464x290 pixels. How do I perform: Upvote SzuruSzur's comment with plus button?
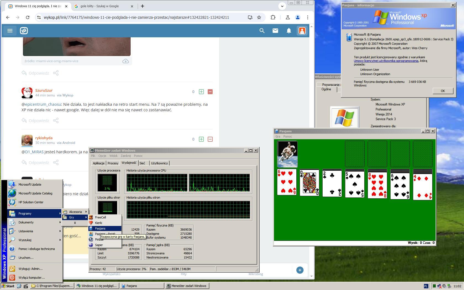point(201,92)
